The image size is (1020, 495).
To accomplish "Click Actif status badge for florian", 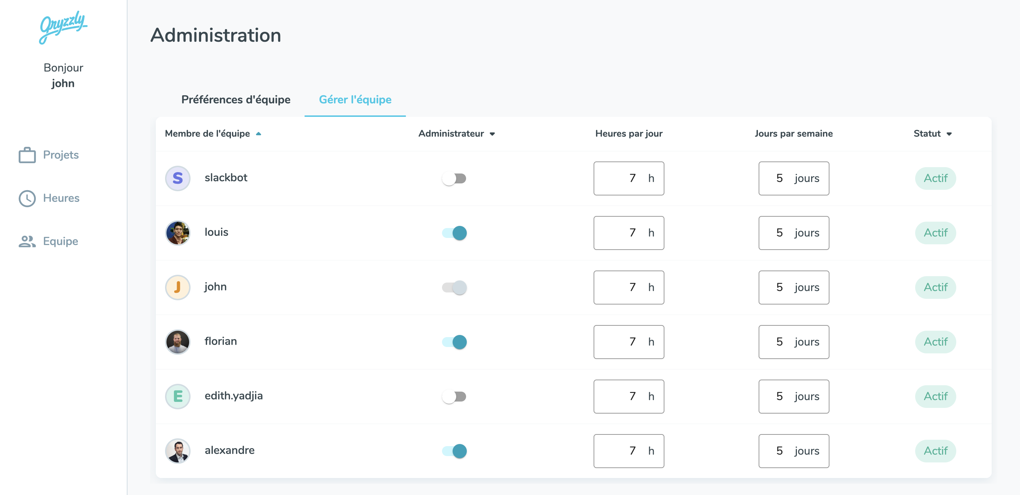I will pos(935,342).
